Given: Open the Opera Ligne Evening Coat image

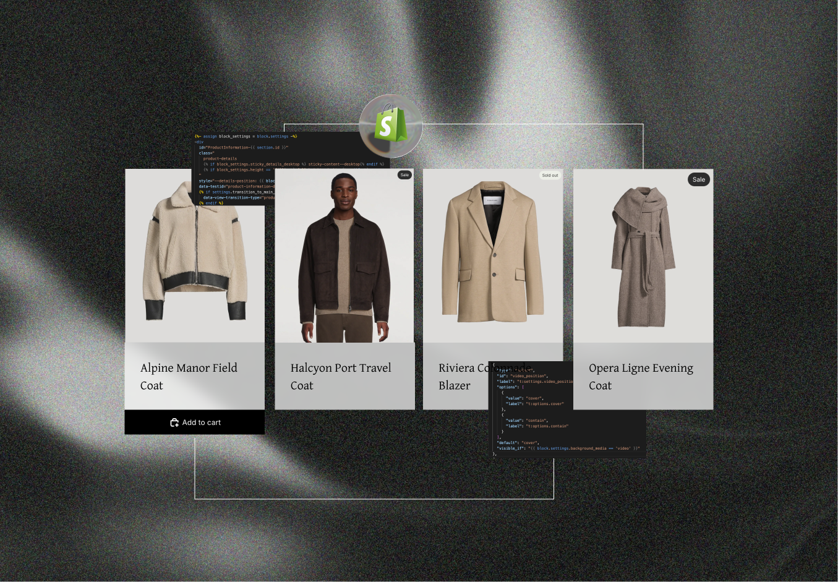Looking at the screenshot, I should [x=643, y=255].
